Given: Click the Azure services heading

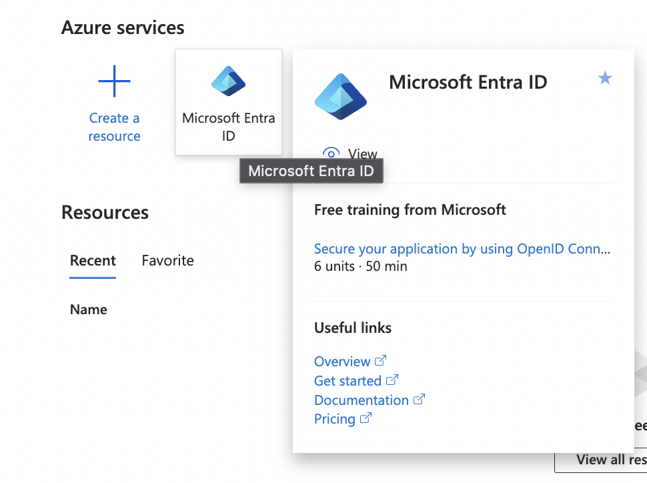Looking at the screenshot, I should click(x=123, y=27).
